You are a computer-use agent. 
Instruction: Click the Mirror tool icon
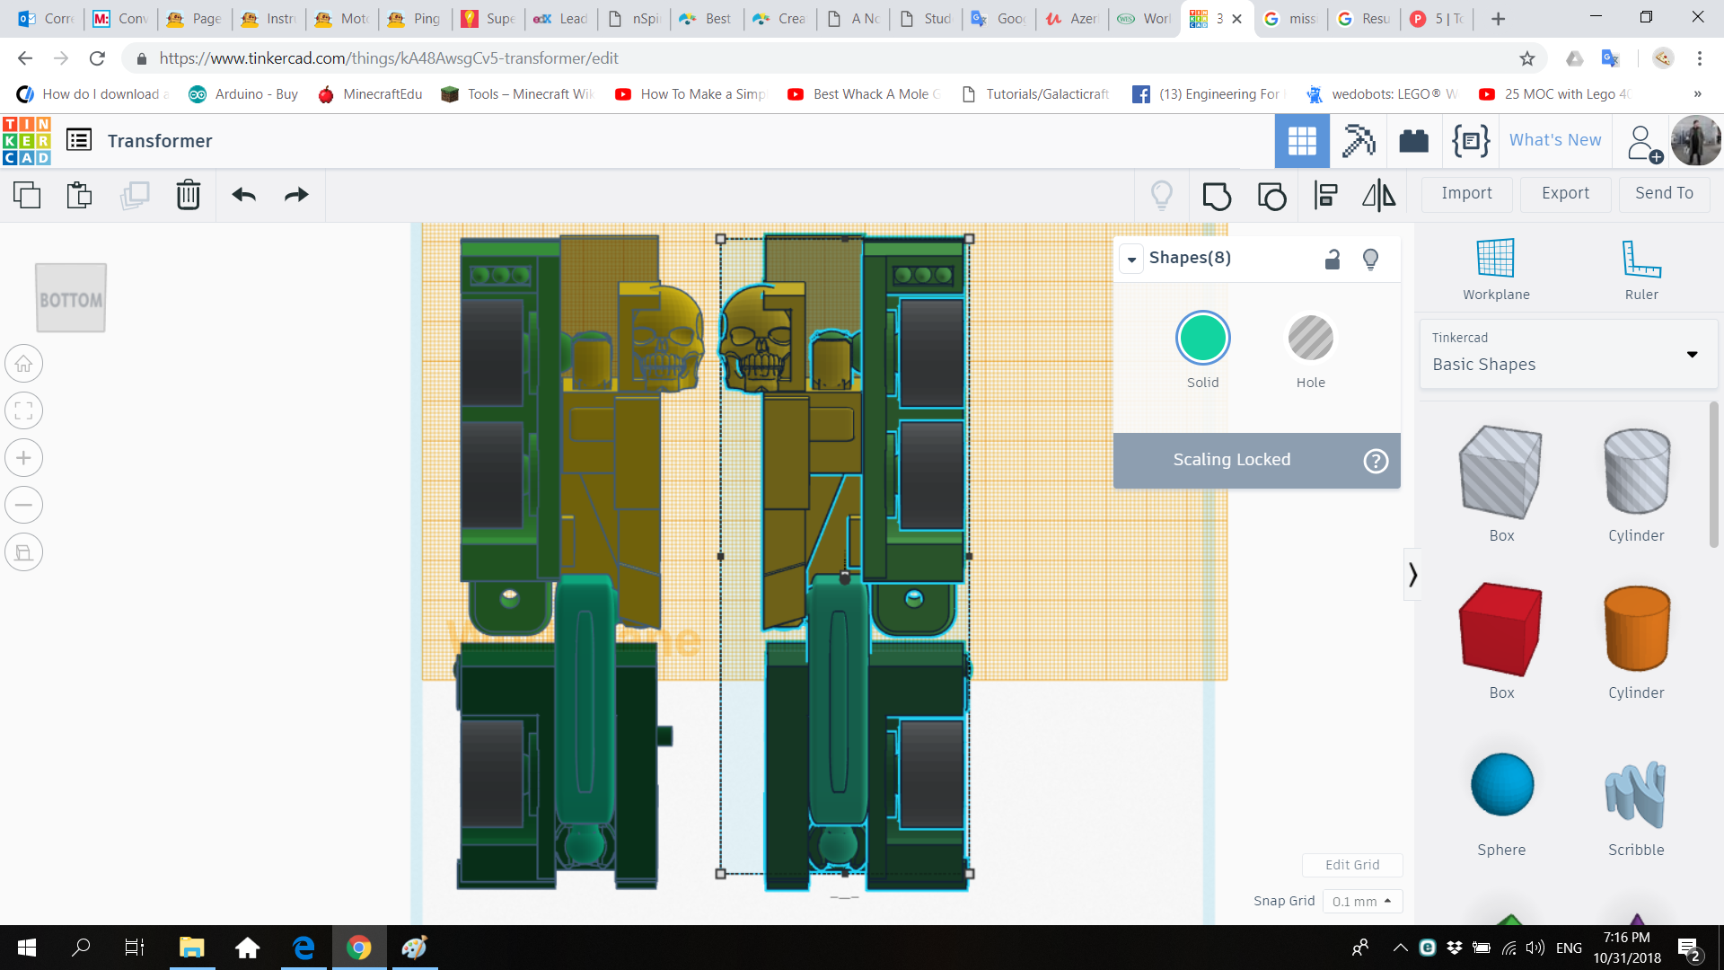coord(1379,195)
